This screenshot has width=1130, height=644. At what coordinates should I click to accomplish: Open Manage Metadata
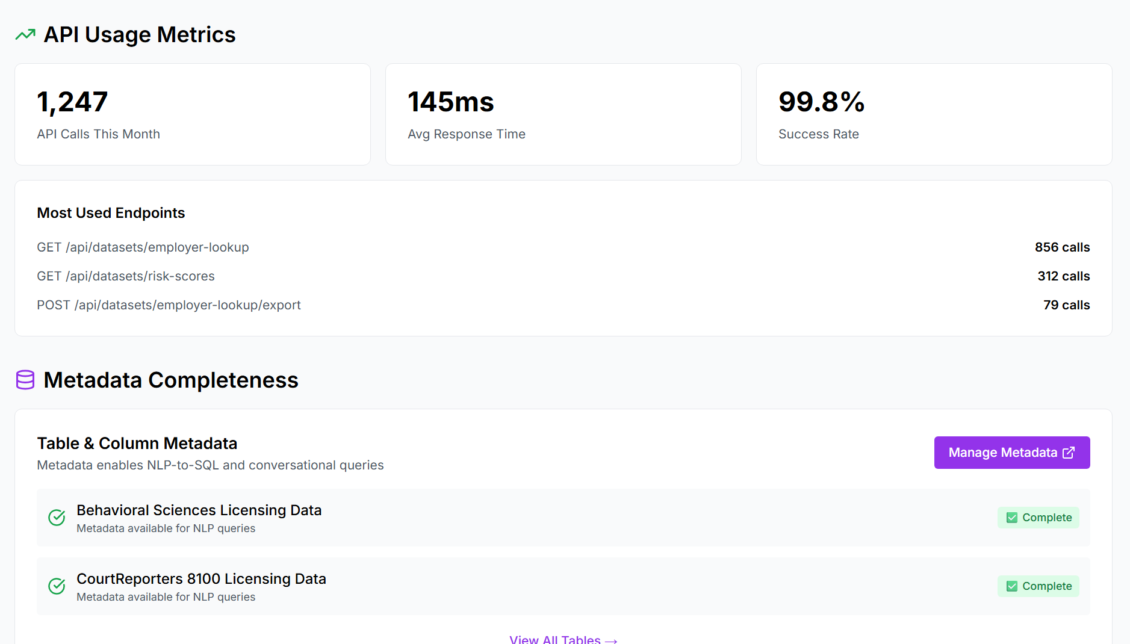[1011, 452]
